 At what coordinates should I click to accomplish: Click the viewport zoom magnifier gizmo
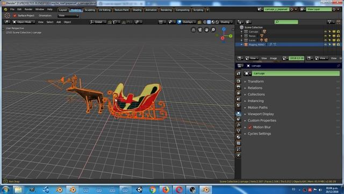tap(213, 30)
